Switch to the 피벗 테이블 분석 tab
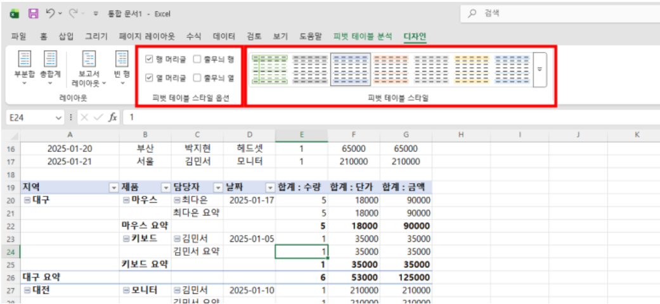660x304 pixels. coord(363,36)
